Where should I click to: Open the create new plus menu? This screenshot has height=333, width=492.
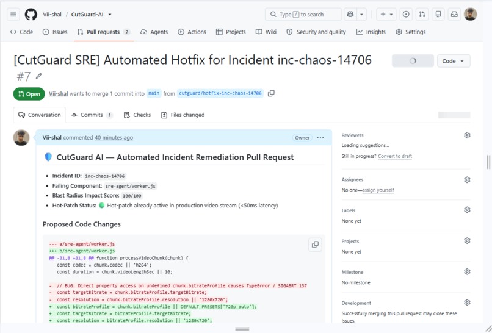(386, 15)
